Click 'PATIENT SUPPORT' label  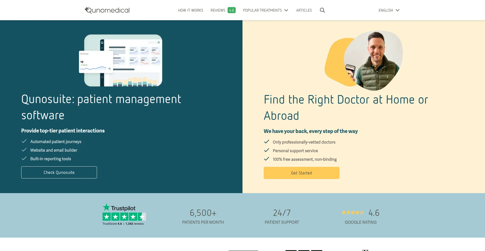[x=282, y=222]
